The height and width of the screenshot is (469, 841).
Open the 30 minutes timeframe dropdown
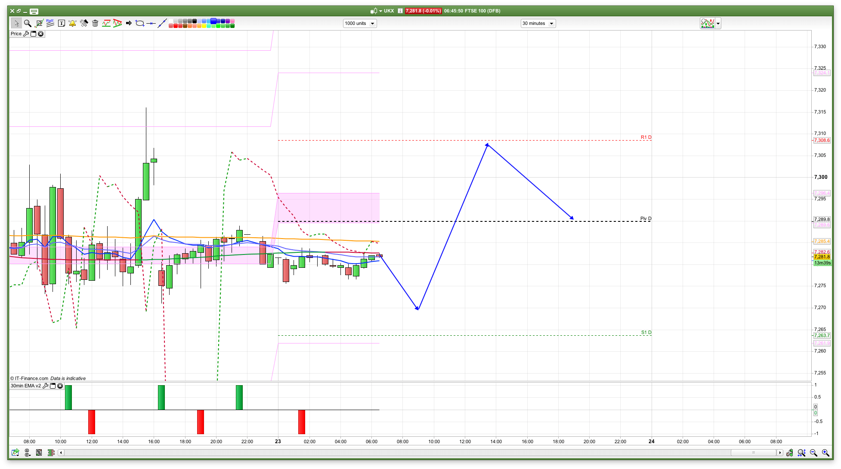point(551,24)
